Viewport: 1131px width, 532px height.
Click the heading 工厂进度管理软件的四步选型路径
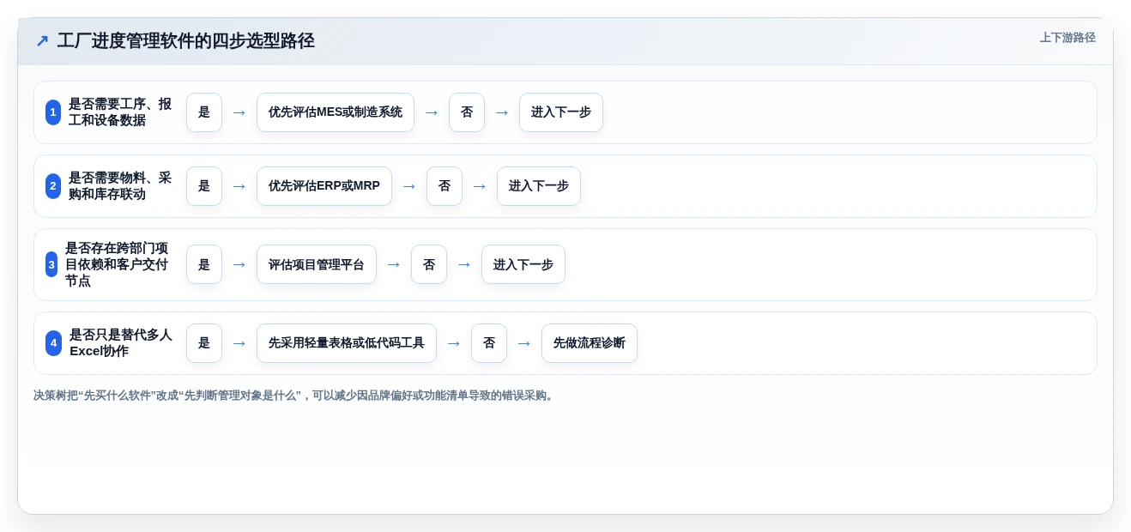pos(186,40)
